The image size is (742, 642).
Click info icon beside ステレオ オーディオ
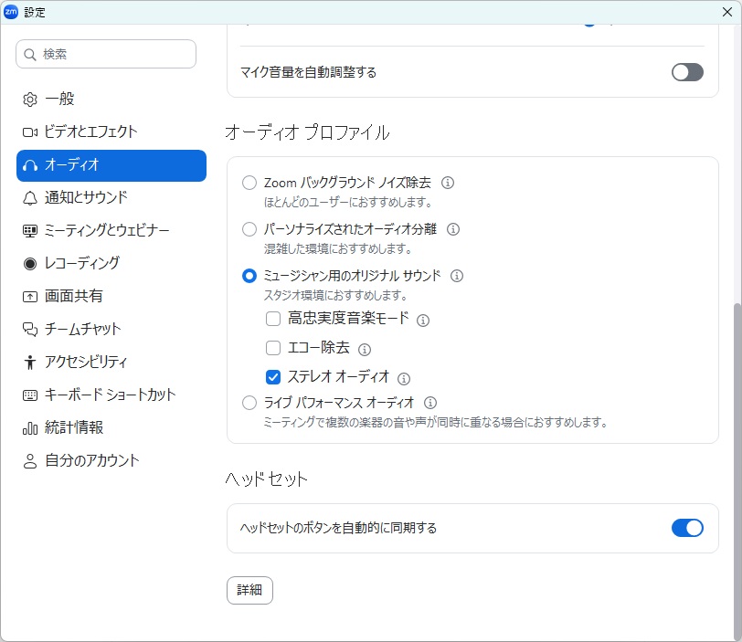click(x=404, y=377)
